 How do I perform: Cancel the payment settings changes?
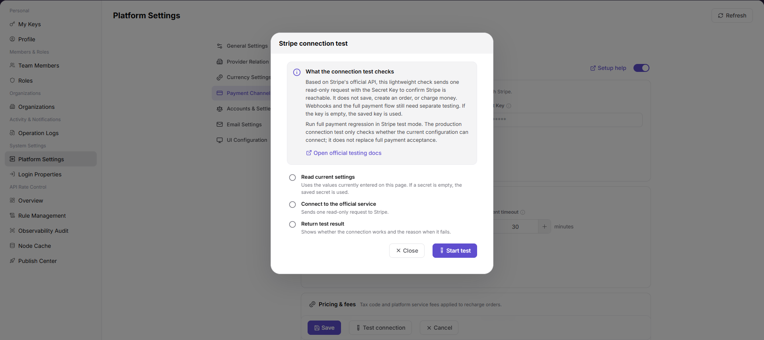439,328
